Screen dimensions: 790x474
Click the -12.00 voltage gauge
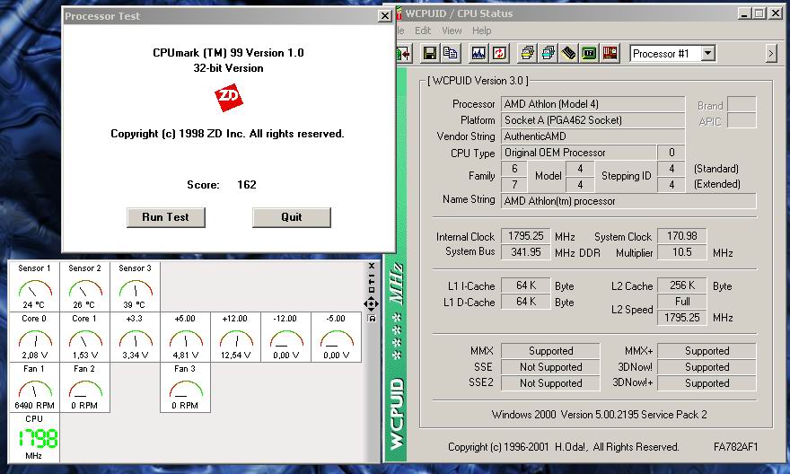[286, 337]
